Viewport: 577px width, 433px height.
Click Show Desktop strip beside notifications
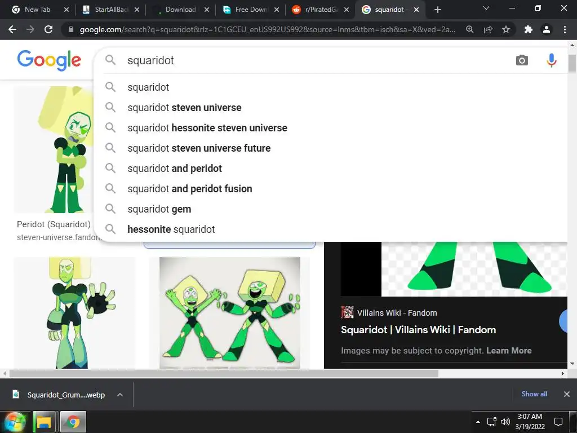(572, 422)
